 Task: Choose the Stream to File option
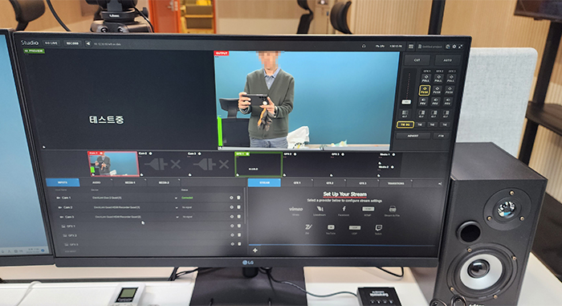tap(393, 209)
